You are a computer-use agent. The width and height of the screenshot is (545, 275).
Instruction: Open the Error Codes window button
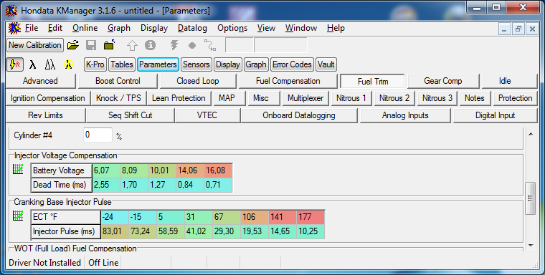(292, 64)
